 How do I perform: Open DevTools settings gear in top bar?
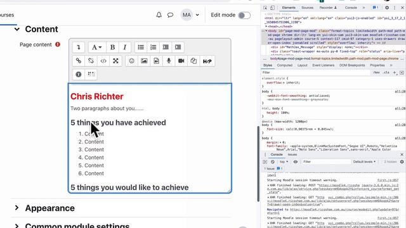click(x=387, y=8)
